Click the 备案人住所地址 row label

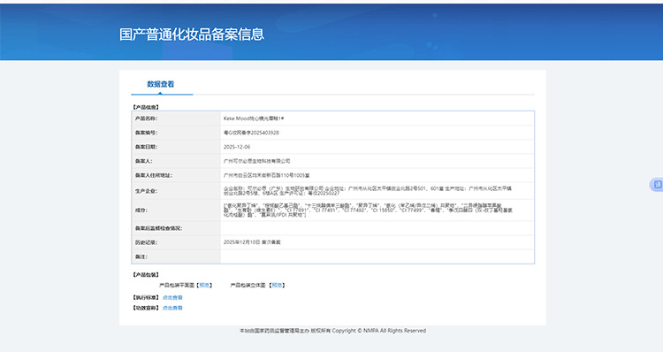154,175
